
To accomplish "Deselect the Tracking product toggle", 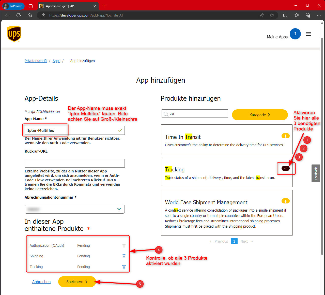I will [x=285, y=168].
